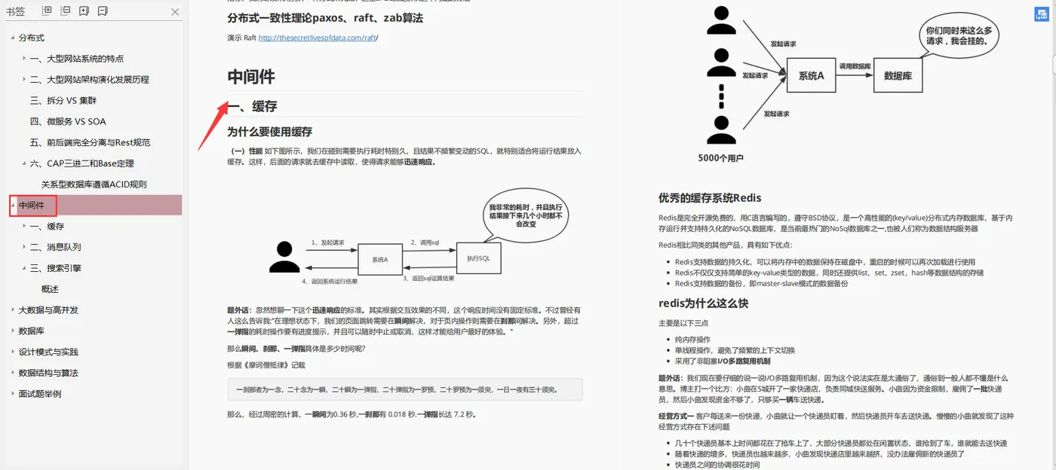Click the 中间件 heading in the document
The height and width of the screenshot is (470, 1056).
click(251, 77)
